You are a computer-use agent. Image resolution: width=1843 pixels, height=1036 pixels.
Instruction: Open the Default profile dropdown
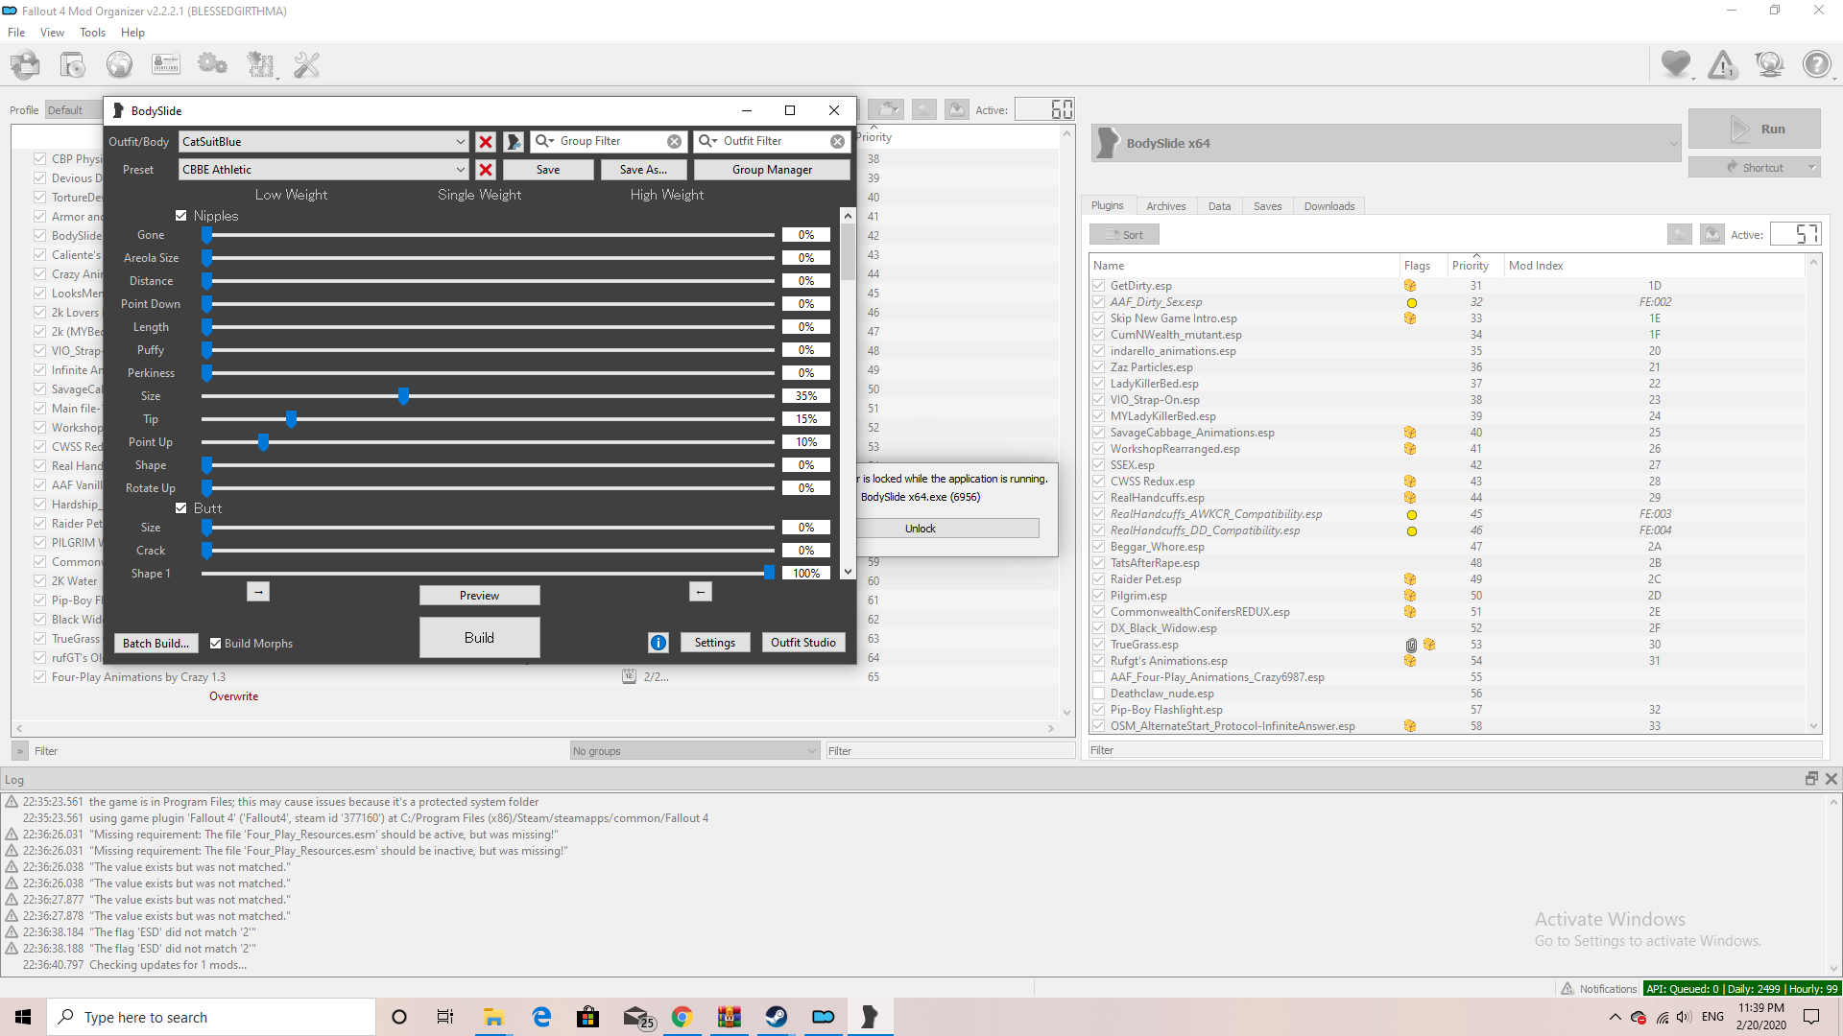tap(74, 110)
